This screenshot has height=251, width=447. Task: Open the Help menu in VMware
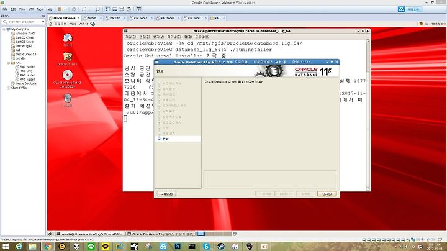[x=49, y=9]
